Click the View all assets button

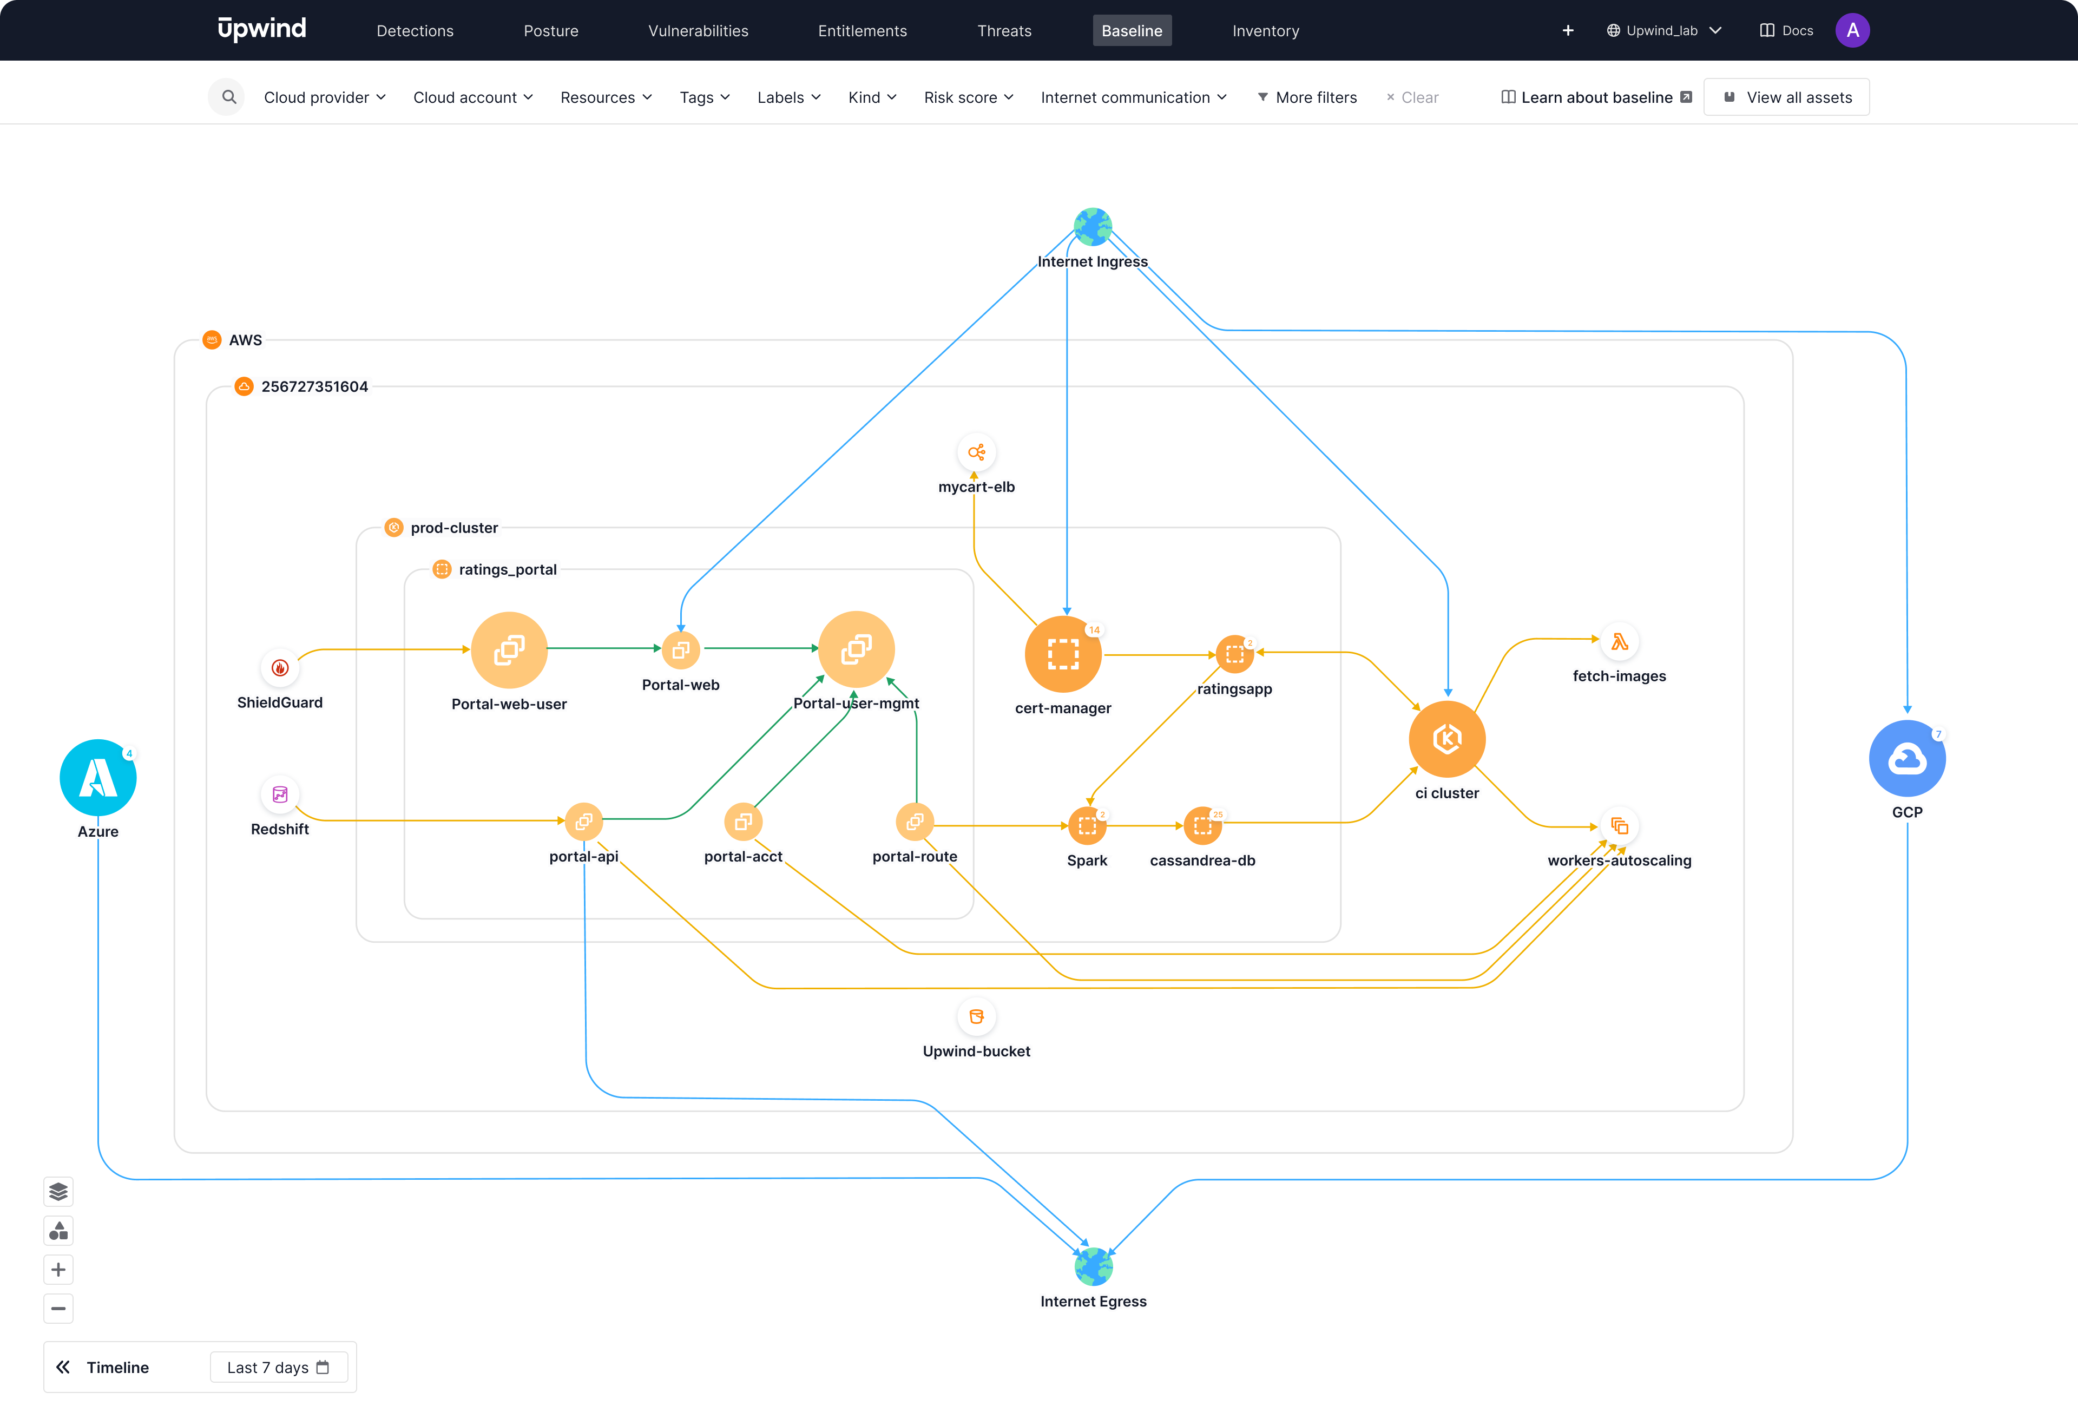click(1786, 96)
